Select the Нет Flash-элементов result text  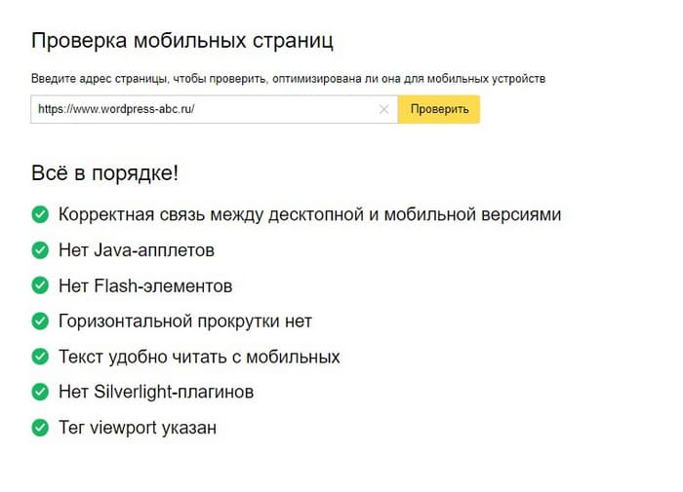[x=145, y=285]
